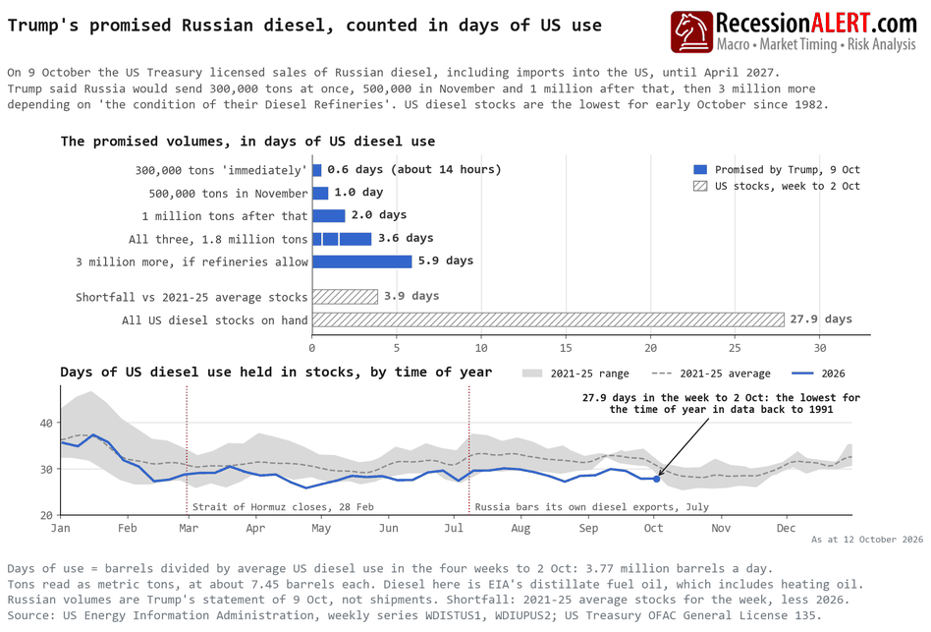Click the '5.9 days' value label

point(446,260)
